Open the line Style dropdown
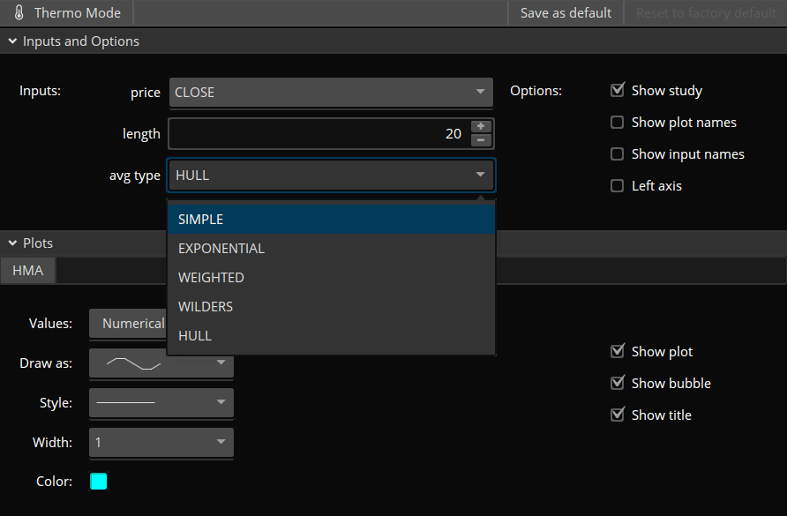787x516 pixels. (x=161, y=402)
